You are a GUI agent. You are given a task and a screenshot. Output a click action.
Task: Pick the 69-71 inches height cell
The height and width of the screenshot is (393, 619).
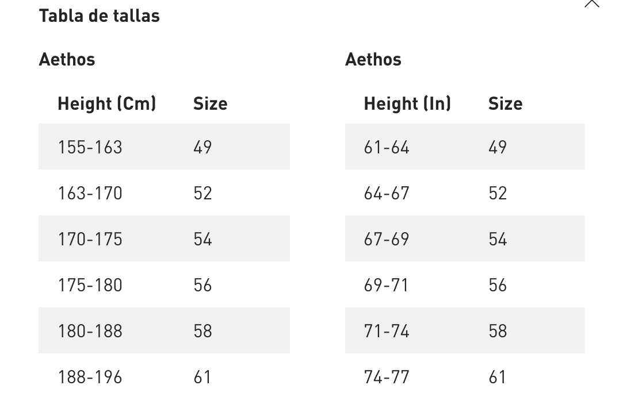[x=387, y=285]
